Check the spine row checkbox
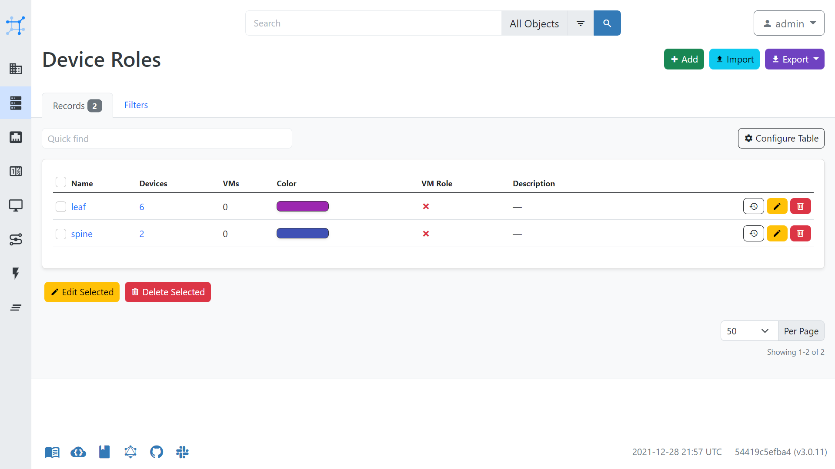This screenshot has height=469, width=835. (61, 234)
